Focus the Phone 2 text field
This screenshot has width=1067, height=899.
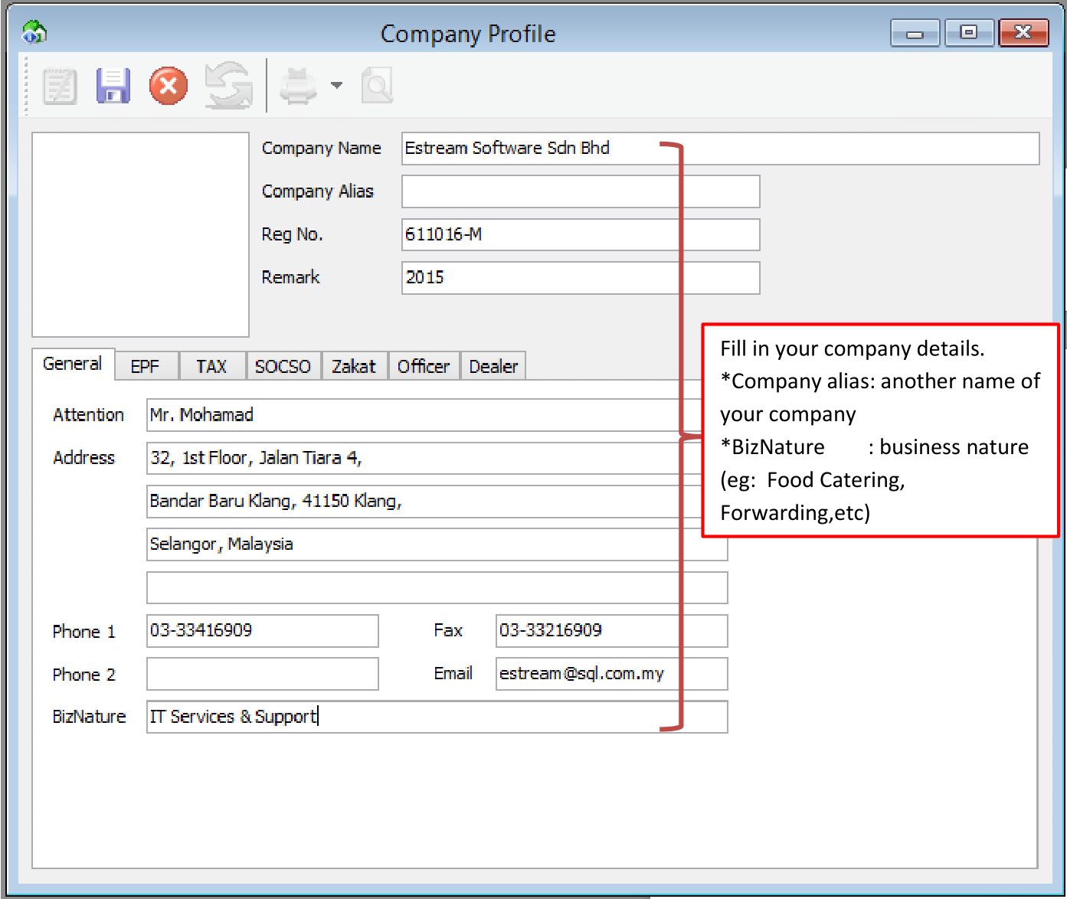pos(262,674)
